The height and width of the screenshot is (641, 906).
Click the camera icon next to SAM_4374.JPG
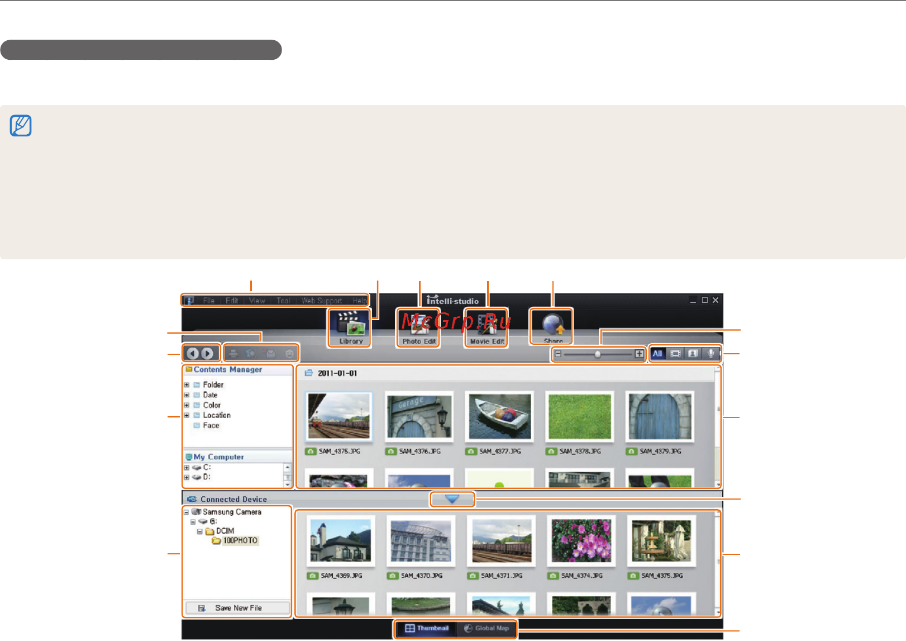click(x=553, y=576)
